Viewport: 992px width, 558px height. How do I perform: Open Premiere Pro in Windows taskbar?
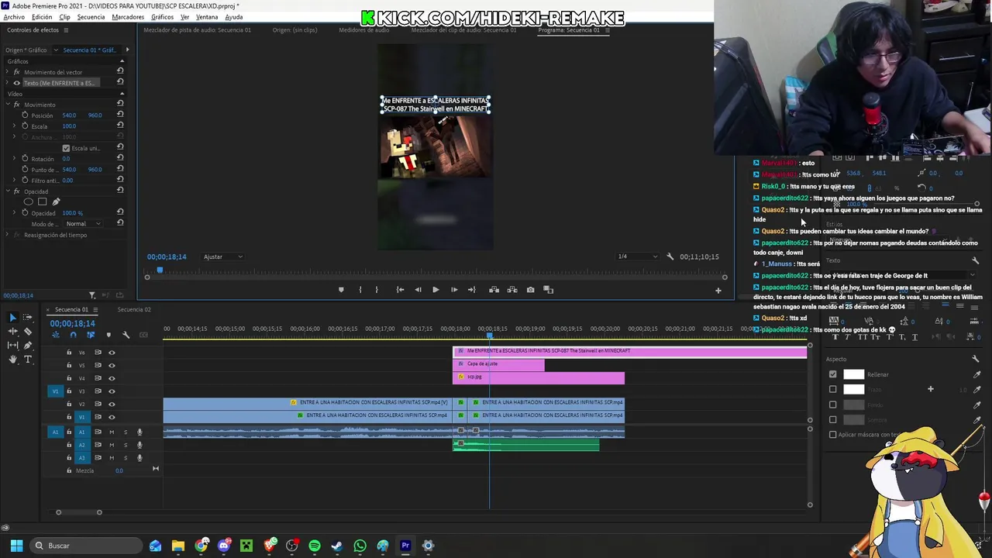point(405,546)
